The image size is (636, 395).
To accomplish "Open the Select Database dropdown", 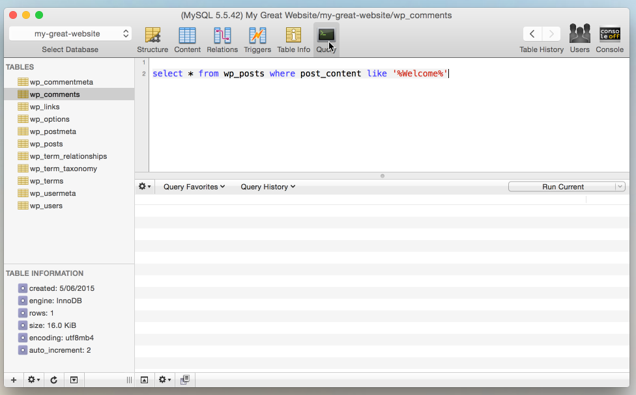I will tap(70, 34).
